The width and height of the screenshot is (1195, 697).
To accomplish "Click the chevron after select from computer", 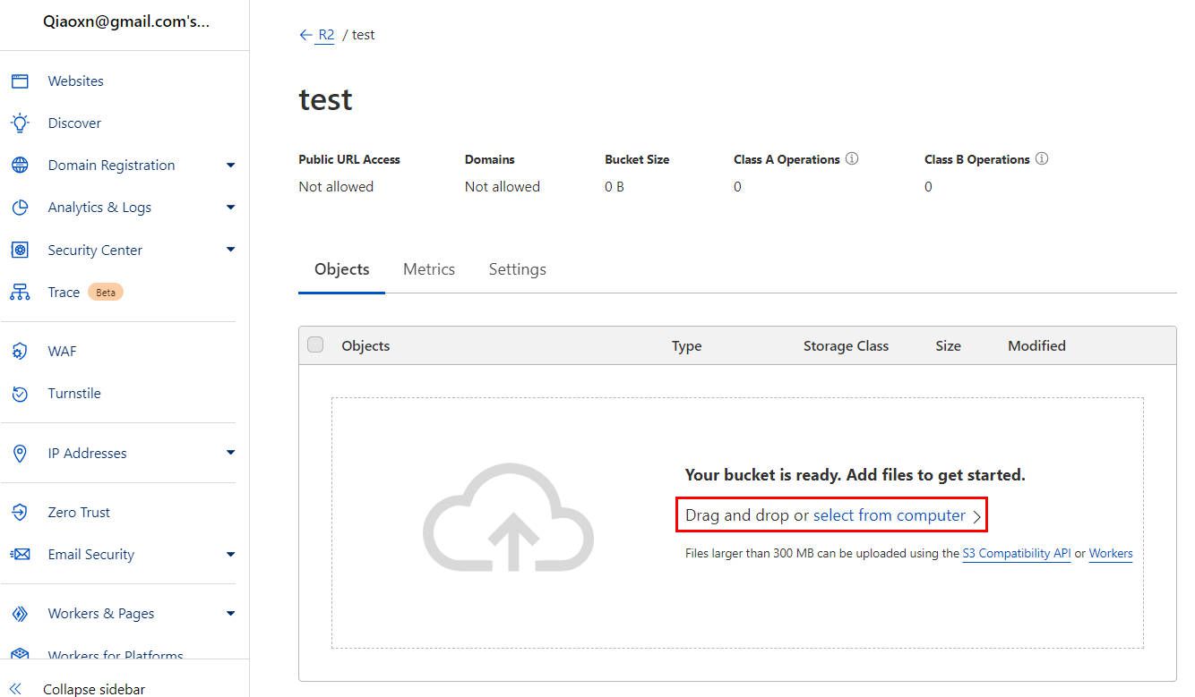I will point(977,516).
